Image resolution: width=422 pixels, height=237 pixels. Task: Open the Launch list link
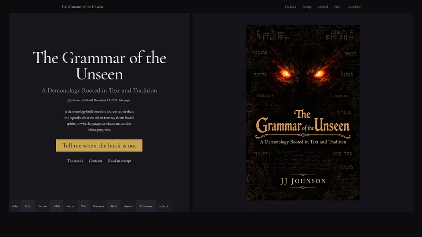[x=354, y=7]
